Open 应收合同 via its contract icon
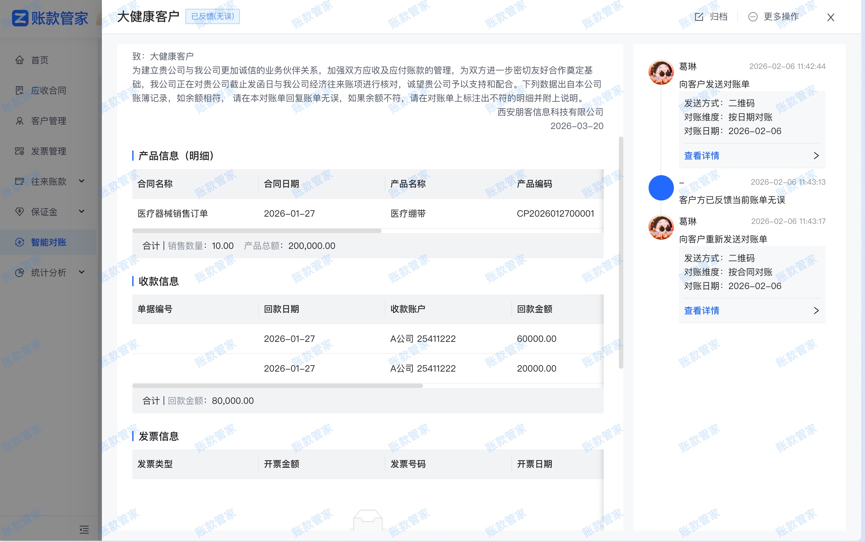Viewport: 865px width, 542px height. [20, 90]
